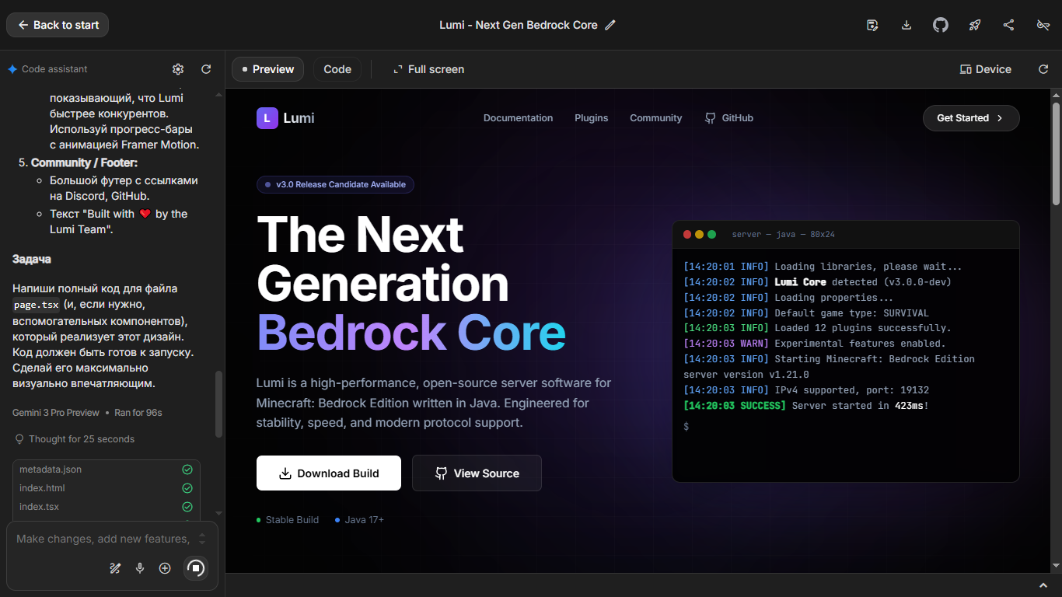1062x597 pixels.
Task: Click the preview pane vertical scrollbar
Action: pyautogui.click(x=1056, y=155)
